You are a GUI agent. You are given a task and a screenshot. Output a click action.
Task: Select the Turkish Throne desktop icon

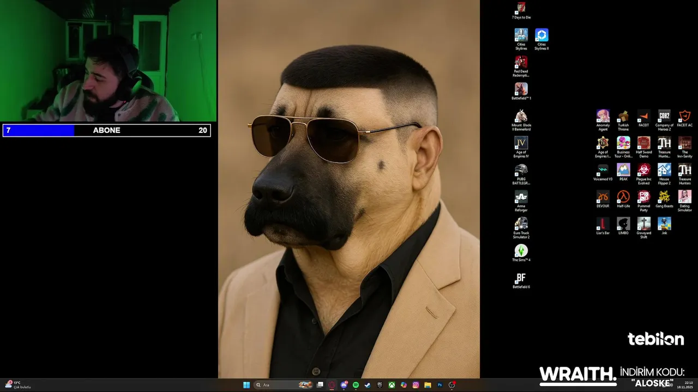click(x=623, y=120)
